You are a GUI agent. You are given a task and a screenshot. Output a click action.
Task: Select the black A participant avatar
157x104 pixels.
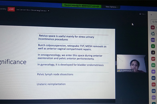pos(153,52)
